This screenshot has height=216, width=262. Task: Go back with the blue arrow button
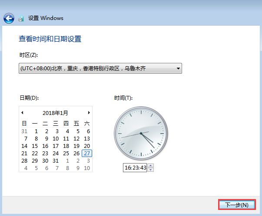pos(9,18)
